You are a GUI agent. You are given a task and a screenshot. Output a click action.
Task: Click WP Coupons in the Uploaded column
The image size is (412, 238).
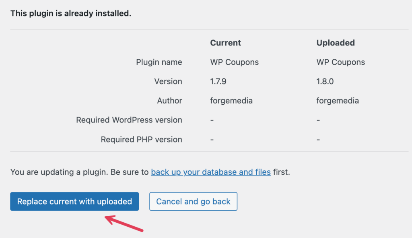pyautogui.click(x=340, y=62)
